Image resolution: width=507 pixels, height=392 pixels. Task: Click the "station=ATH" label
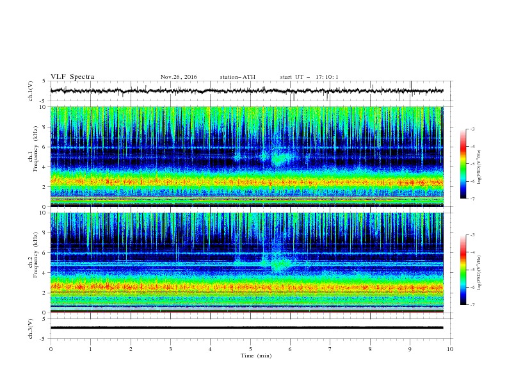(x=237, y=77)
